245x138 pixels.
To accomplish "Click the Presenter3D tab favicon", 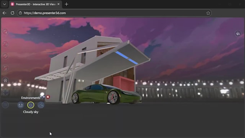I will point(12,4).
